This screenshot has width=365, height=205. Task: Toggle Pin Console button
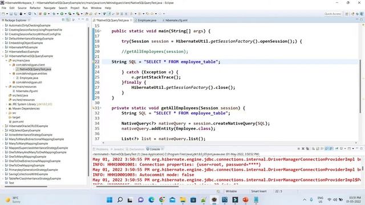coord(336,149)
